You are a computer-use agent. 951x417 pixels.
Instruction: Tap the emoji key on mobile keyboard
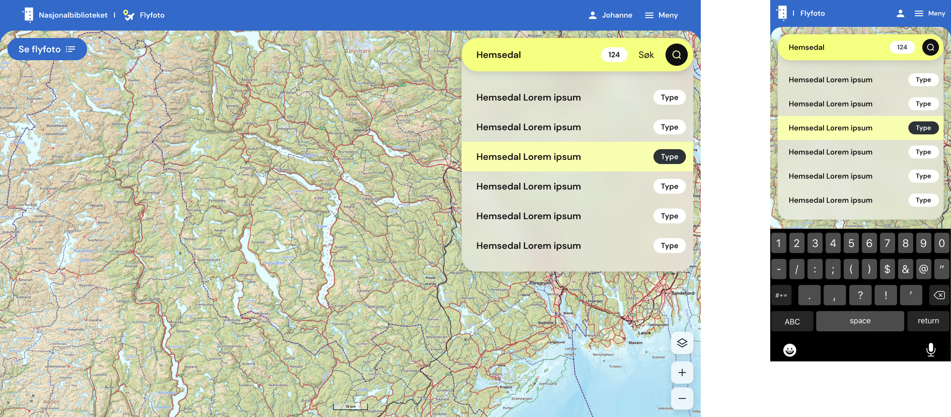click(x=790, y=350)
